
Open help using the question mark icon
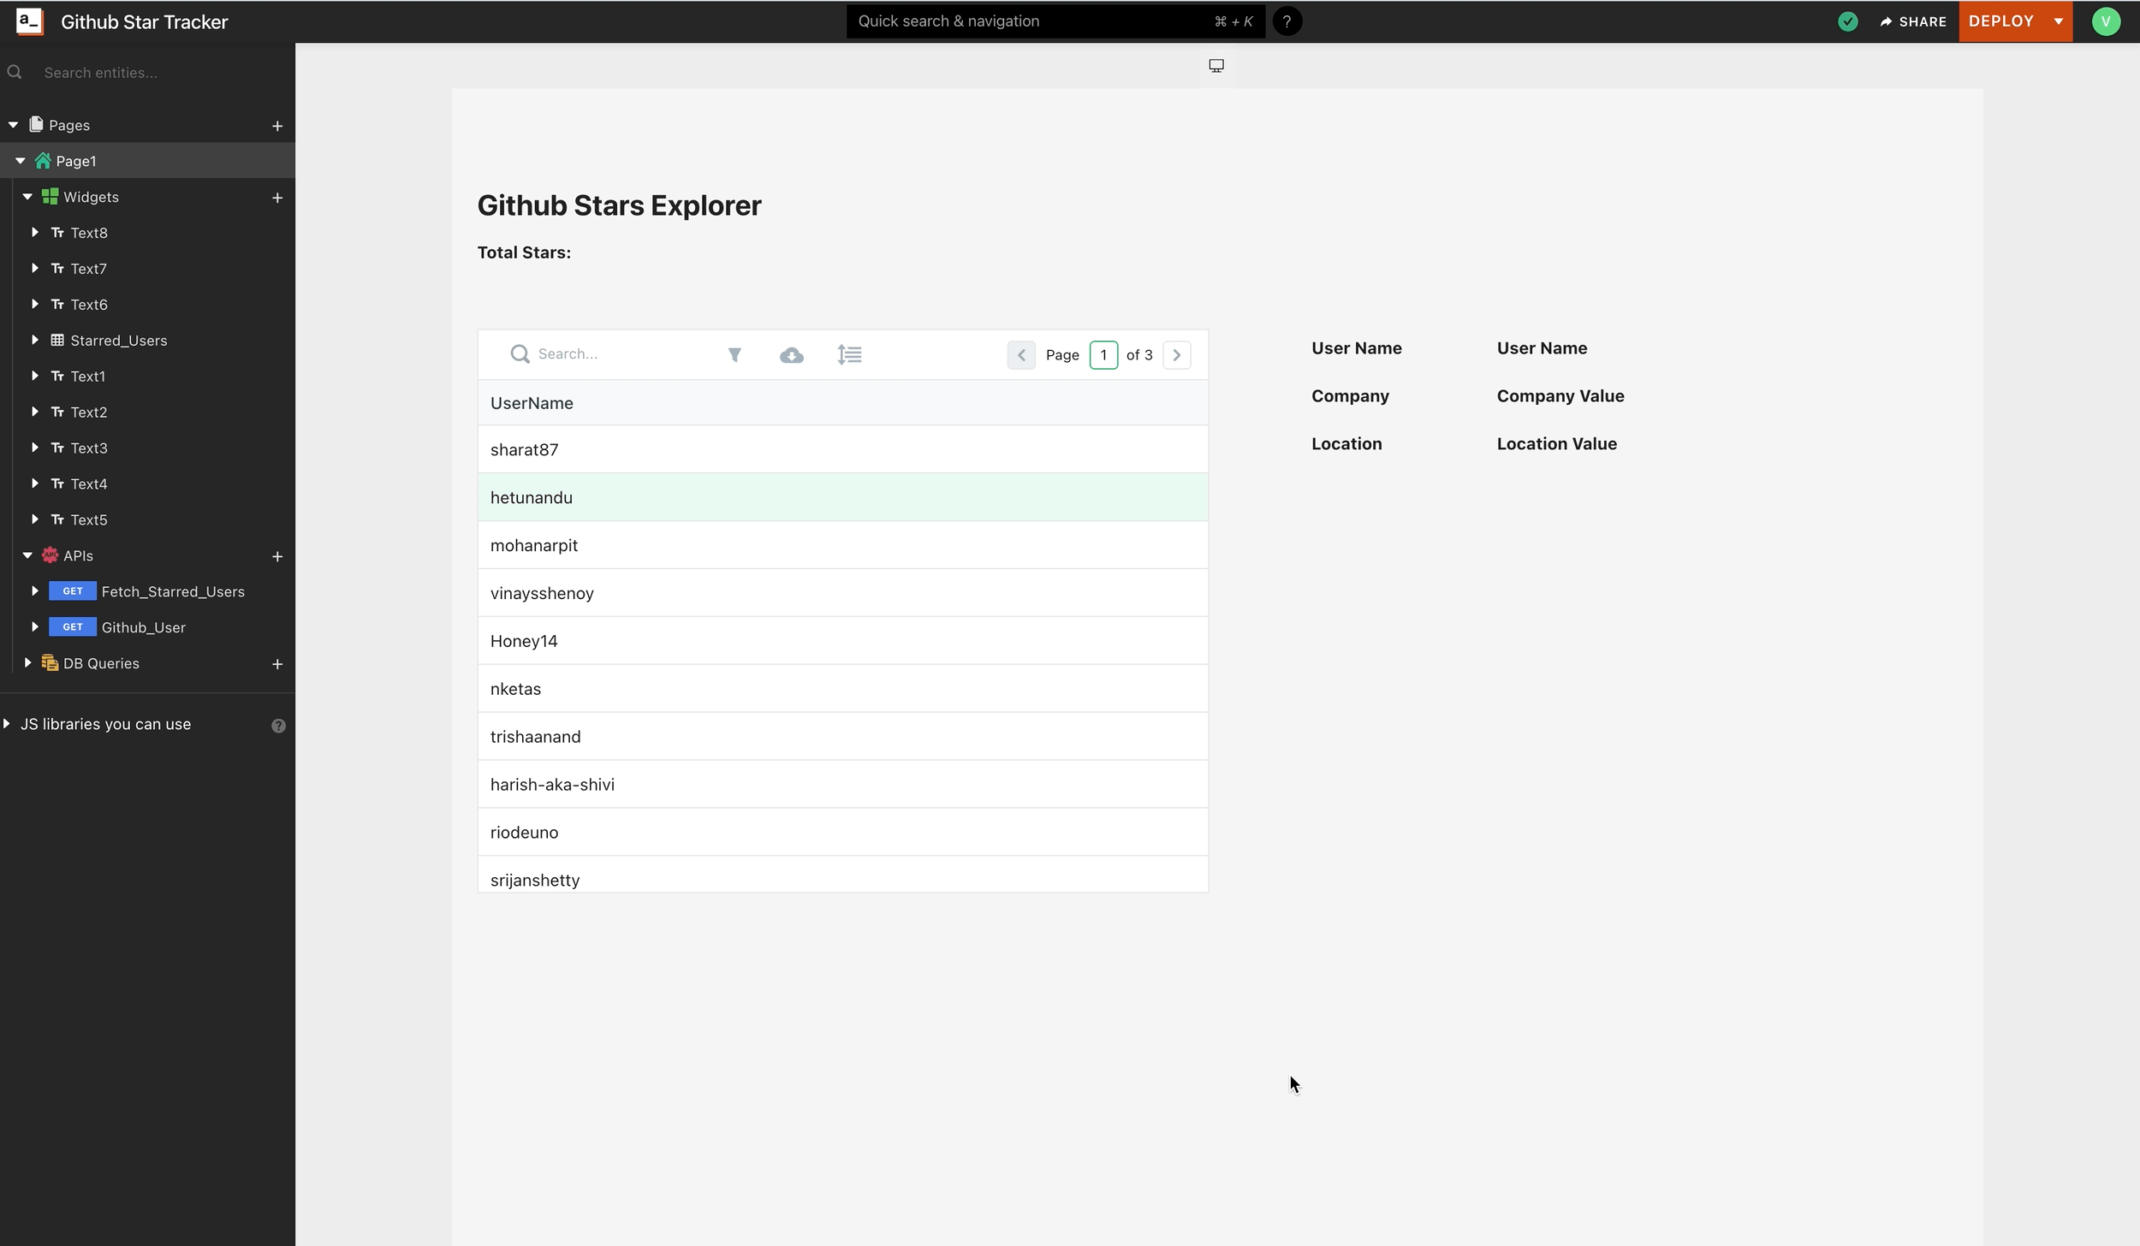1287,21
